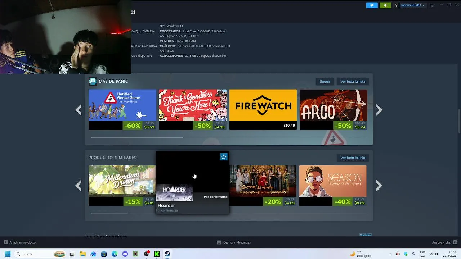
Task: Open the Season game capsule
Action: [333, 181]
